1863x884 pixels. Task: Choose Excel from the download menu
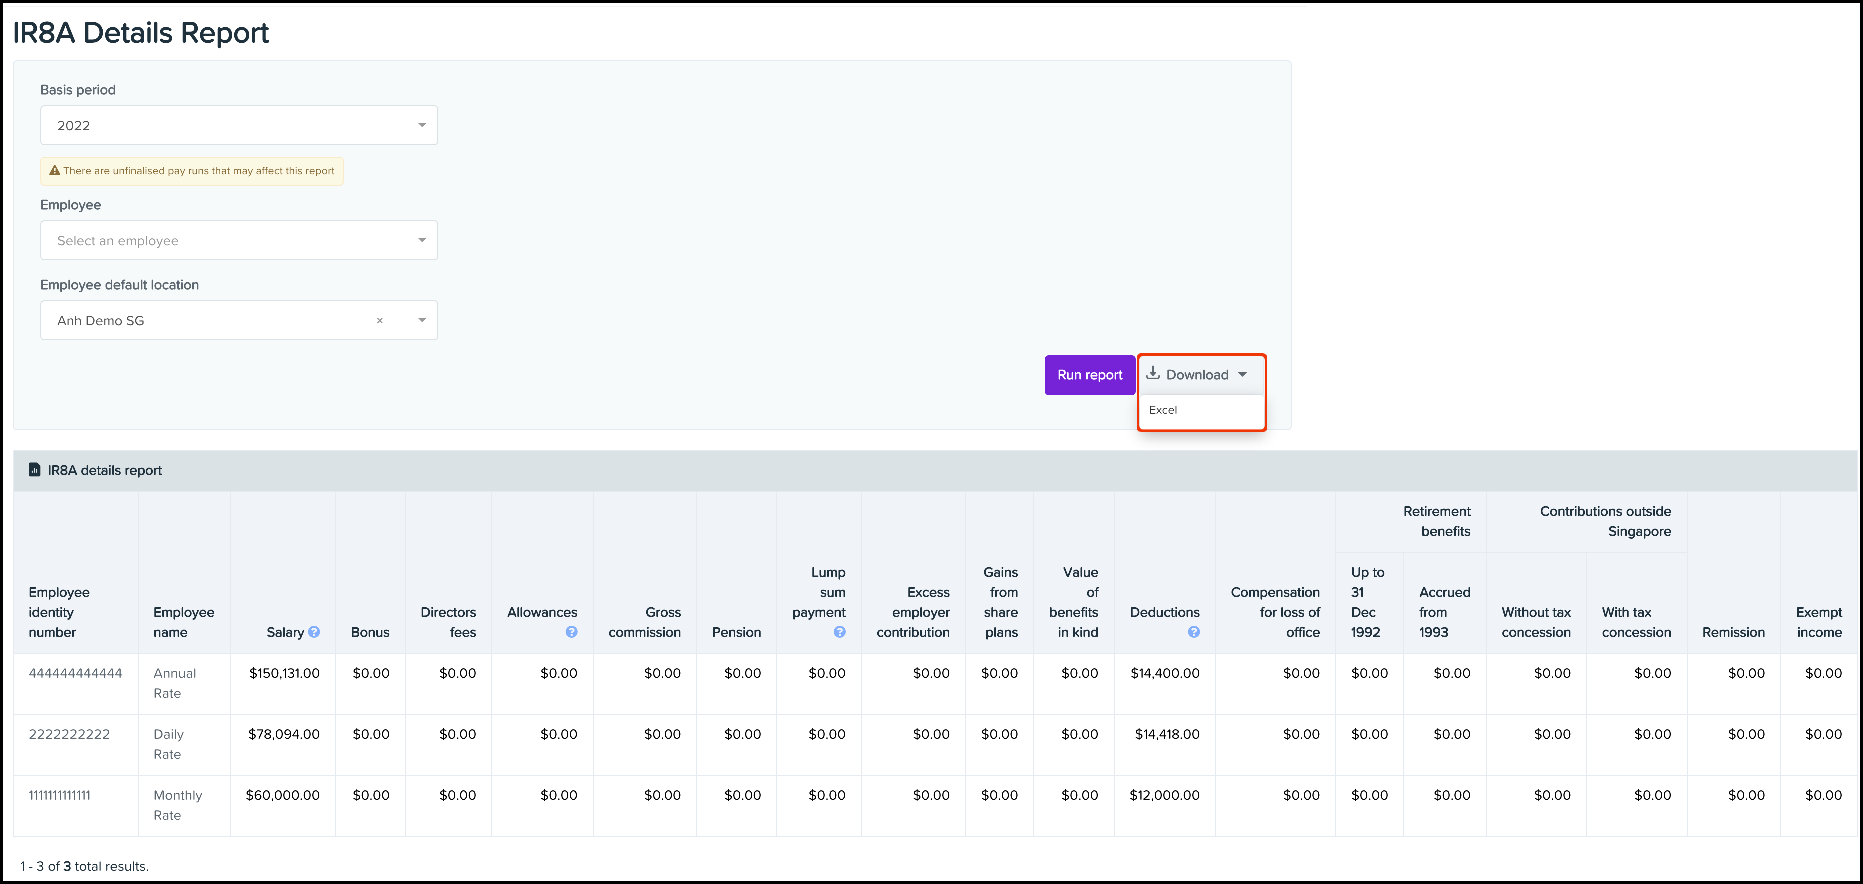[x=1163, y=410]
